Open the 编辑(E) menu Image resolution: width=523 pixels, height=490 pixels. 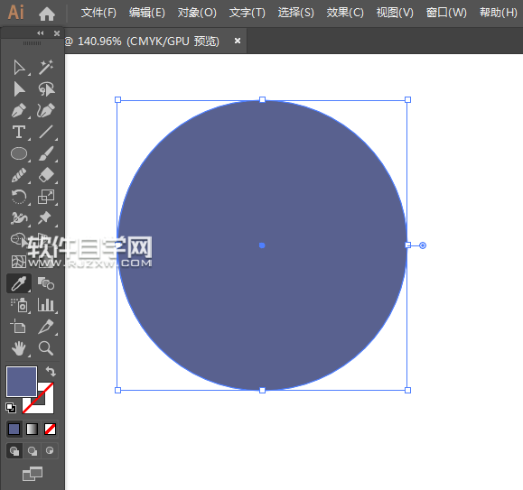click(147, 13)
